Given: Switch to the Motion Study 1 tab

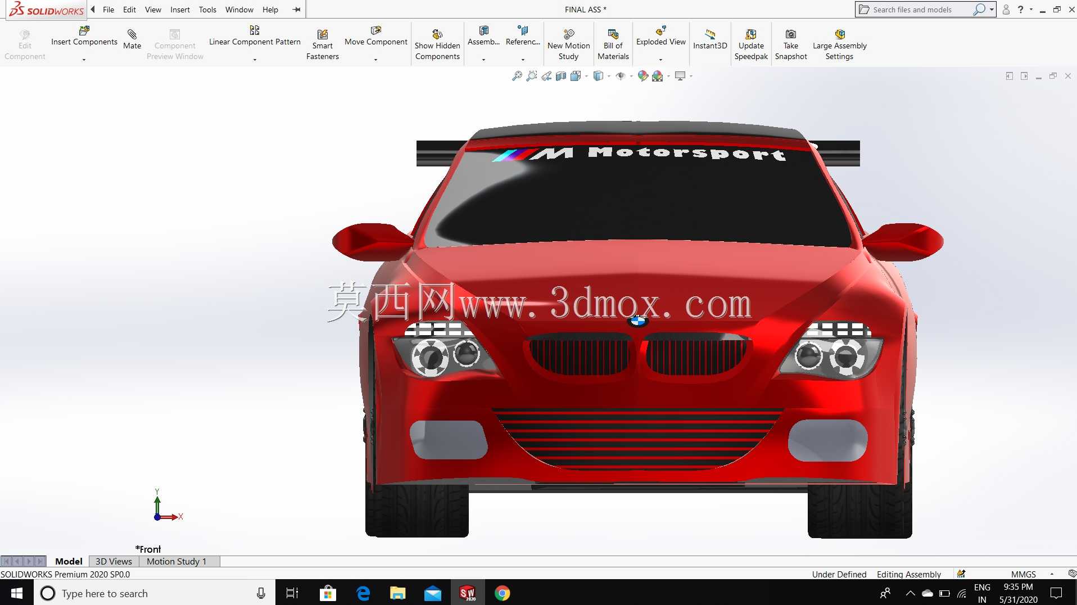Looking at the screenshot, I should pos(177,561).
